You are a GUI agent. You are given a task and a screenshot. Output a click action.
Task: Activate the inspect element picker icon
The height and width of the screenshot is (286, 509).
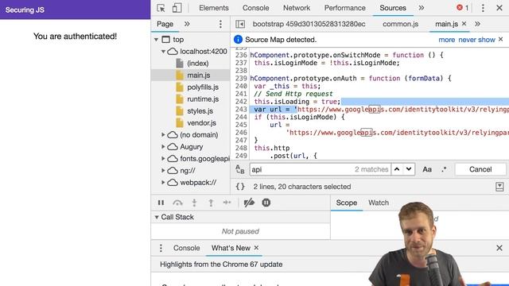(161, 8)
